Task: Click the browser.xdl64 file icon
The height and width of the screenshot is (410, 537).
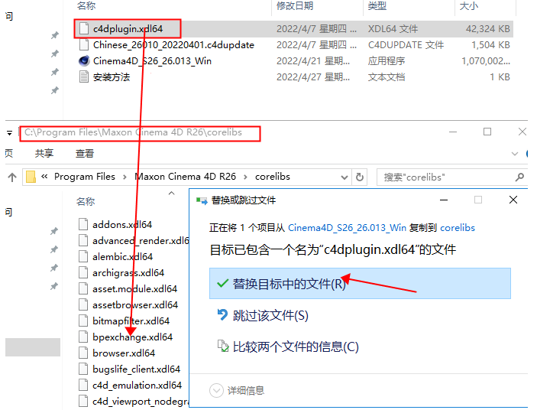Action: click(x=83, y=353)
